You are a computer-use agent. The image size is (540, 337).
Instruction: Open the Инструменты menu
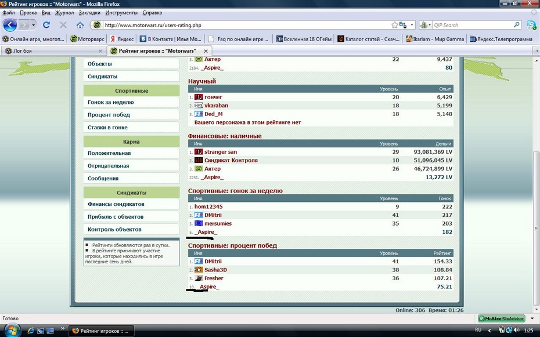(121, 13)
